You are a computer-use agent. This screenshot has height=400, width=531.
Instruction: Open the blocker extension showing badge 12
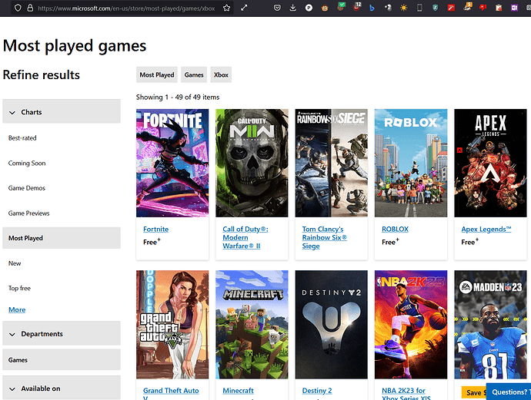point(356,7)
